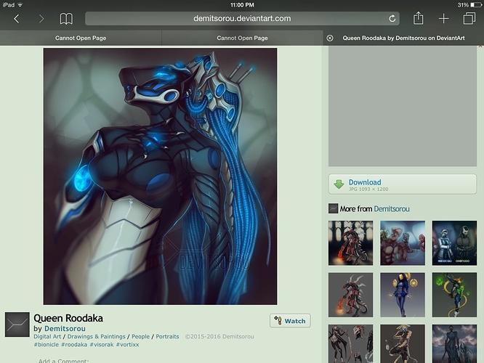Close the Queen Roodaka tab
484x363 pixels.
coord(330,38)
